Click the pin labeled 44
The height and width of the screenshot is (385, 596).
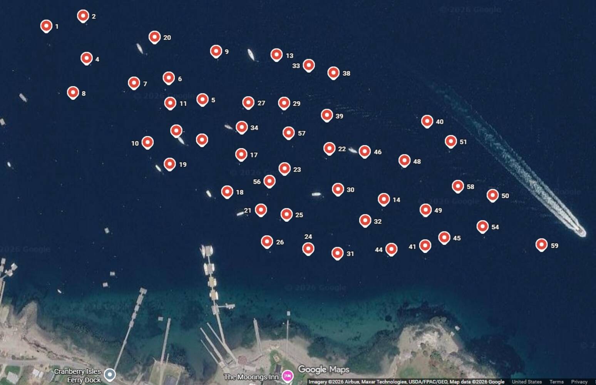coord(391,249)
